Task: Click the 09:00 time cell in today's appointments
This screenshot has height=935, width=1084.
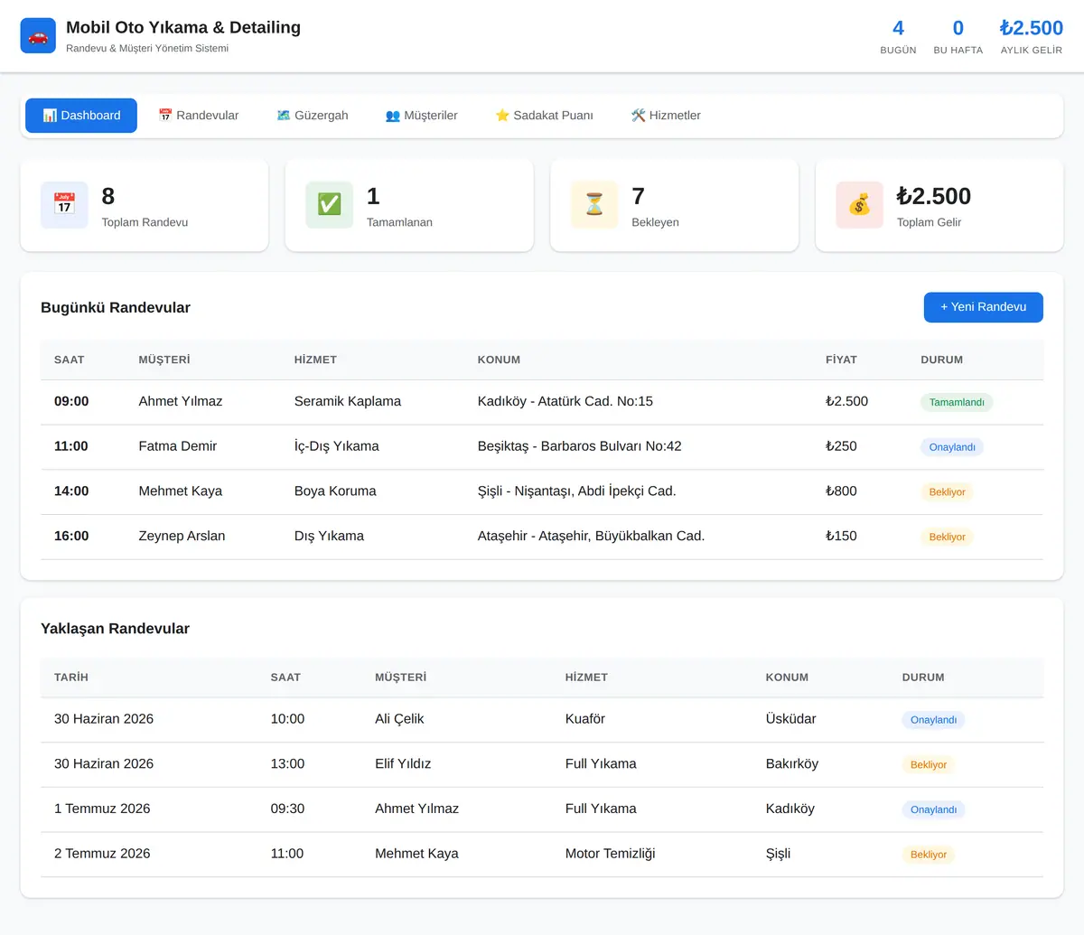Action: pos(71,401)
